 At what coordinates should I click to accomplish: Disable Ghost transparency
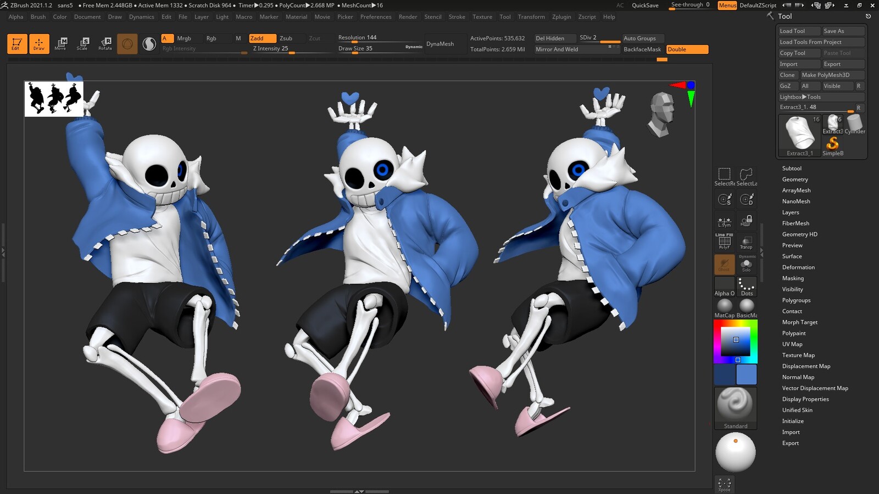pyautogui.click(x=725, y=265)
